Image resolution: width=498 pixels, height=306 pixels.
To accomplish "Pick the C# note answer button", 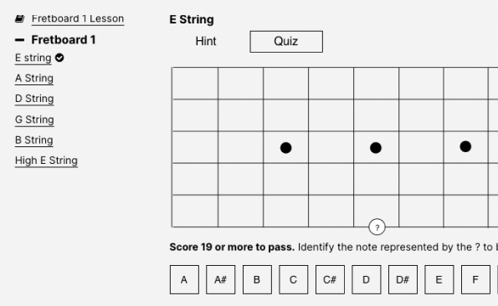I will click(330, 280).
